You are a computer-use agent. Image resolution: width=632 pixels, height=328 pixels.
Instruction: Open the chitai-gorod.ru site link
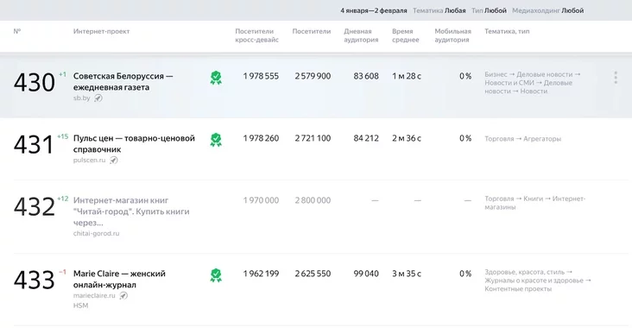(x=97, y=233)
